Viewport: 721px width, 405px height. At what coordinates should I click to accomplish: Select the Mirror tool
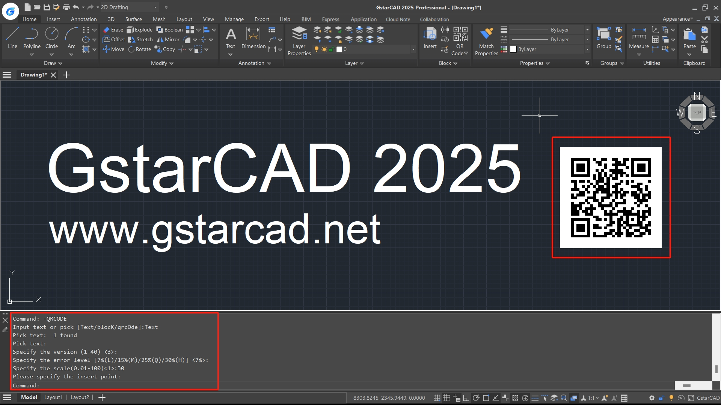[168, 39]
